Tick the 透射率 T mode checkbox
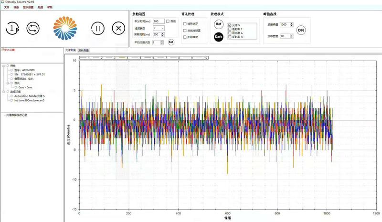This screenshot has width=382, height=222. [x=230, y=29]
